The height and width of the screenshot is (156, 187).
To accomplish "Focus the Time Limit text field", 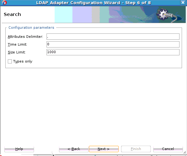I will [x=113, y=44].
